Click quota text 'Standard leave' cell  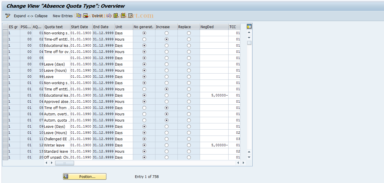click(57, 151)
